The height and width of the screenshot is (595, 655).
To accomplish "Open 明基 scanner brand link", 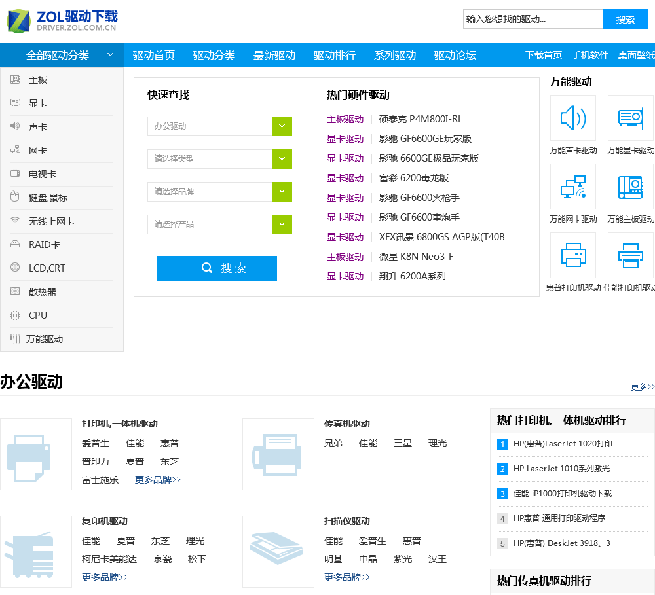I will (333, 559).
